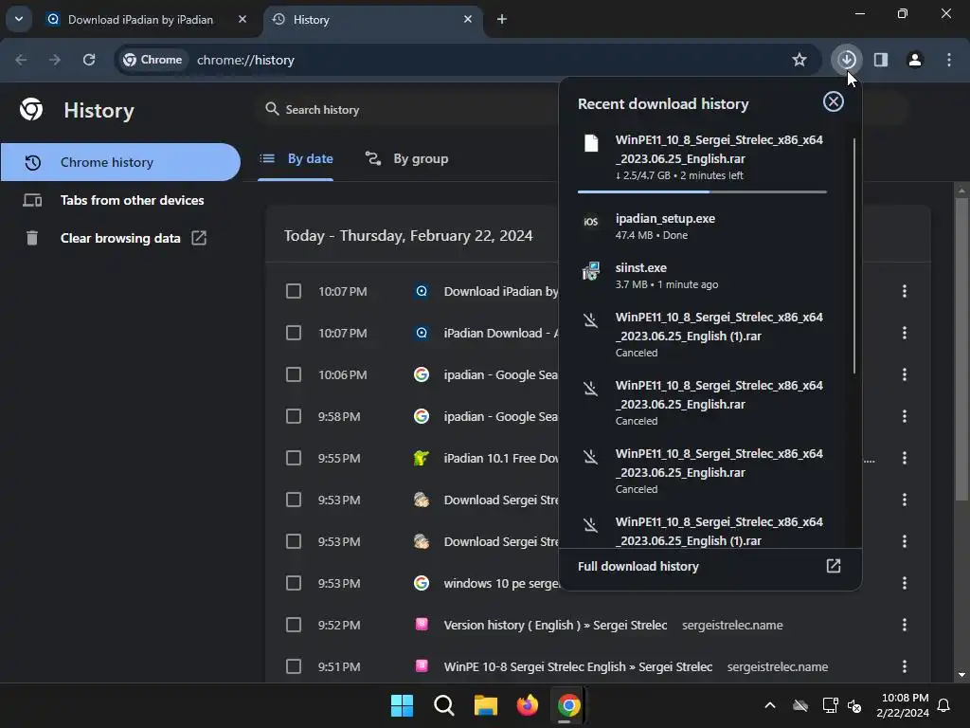The width and height of the screenshot is (970, 728).
Task: Go forward with the forward arrow
Action: tap(55, 60)
